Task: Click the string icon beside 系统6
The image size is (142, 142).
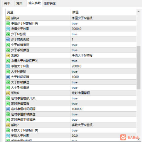Action: (x=8, y=93)
